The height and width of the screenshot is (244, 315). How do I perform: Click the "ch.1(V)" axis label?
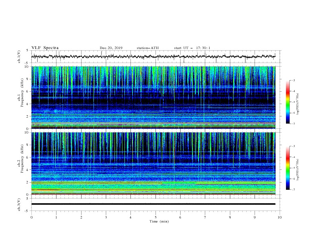(19, 57)
